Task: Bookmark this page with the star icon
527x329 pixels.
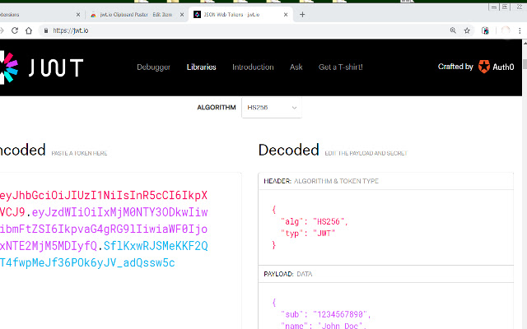Action: (x=468, y=30)
